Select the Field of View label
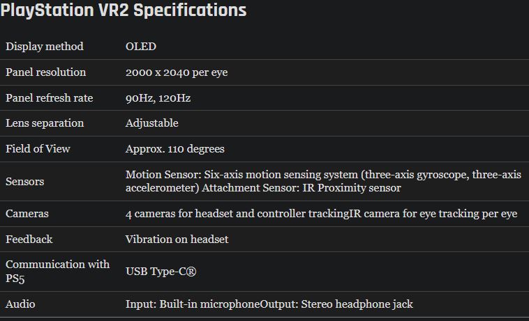Image resolution: width=529 pixels, height=321 pixels. point(38,149)
